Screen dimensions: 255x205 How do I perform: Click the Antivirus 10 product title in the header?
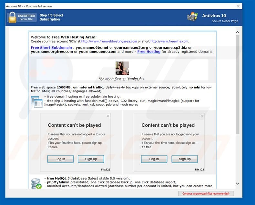[x=214, y=15]
